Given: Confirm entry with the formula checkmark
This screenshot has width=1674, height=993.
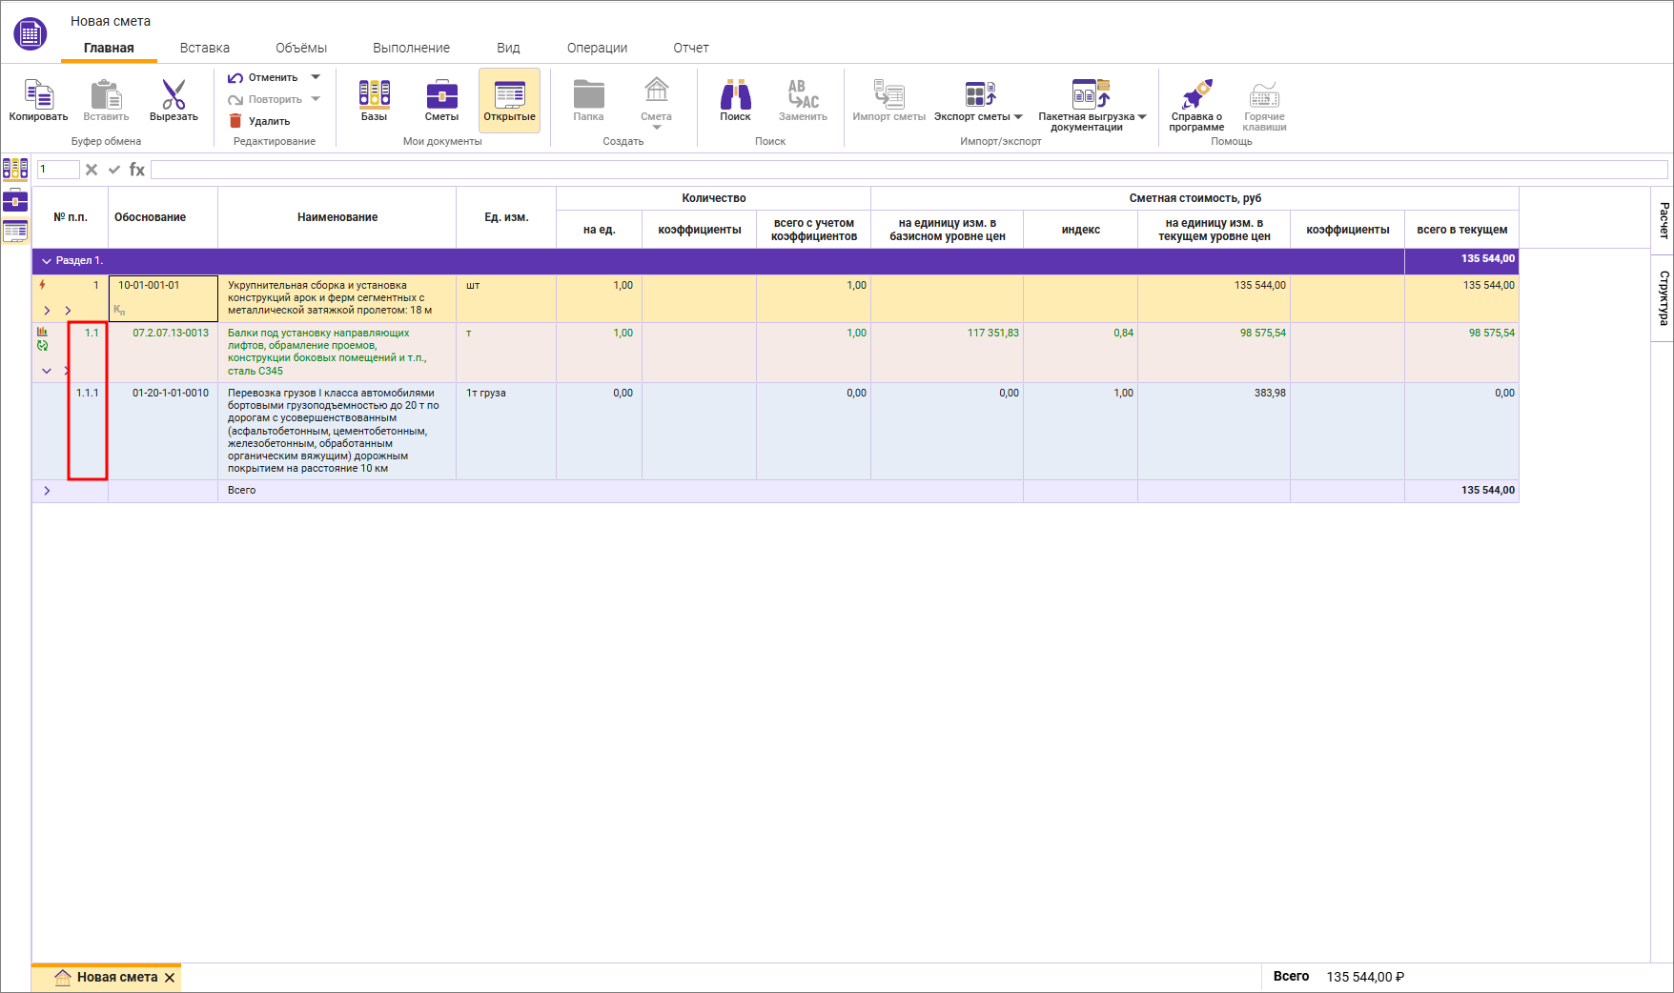Looking at the screenshot, I should [x=114, y=170].
